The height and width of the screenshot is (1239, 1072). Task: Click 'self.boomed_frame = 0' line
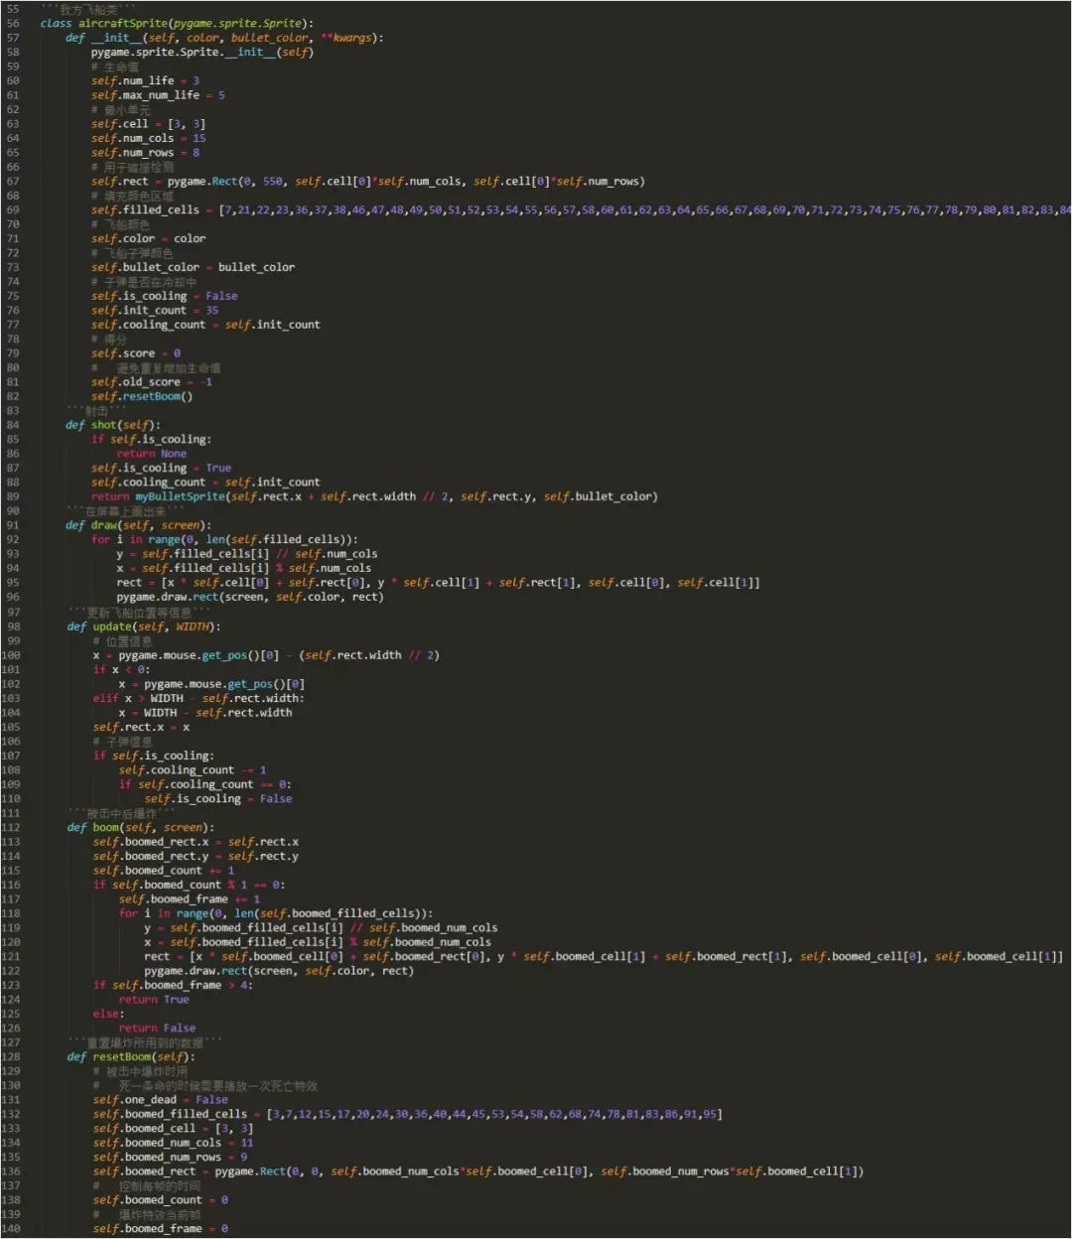[161, 1229]
